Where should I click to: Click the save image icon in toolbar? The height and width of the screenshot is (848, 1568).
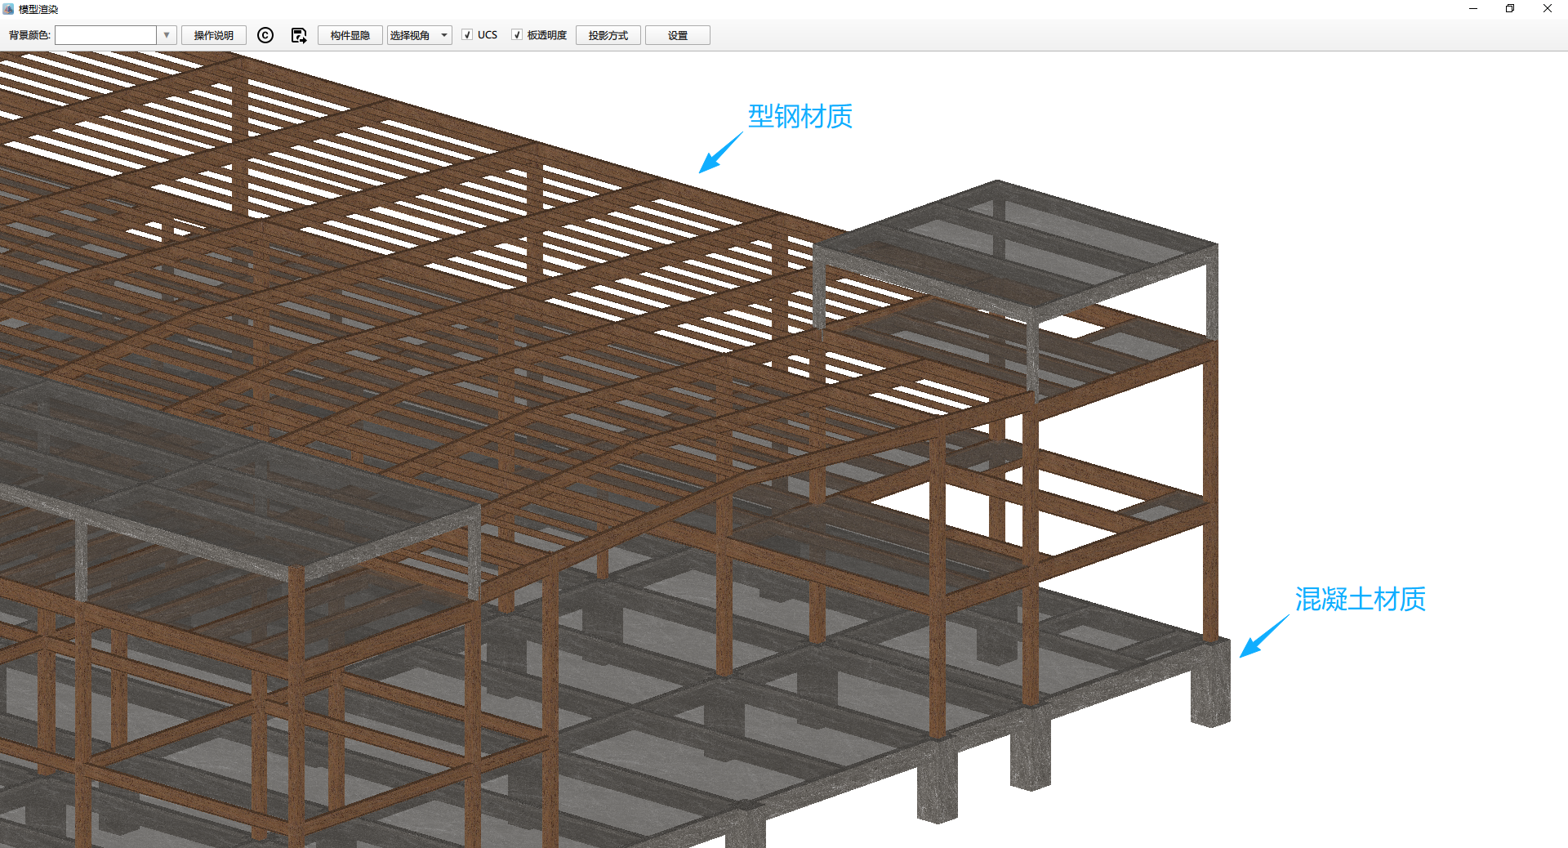[x=299, y=35]
